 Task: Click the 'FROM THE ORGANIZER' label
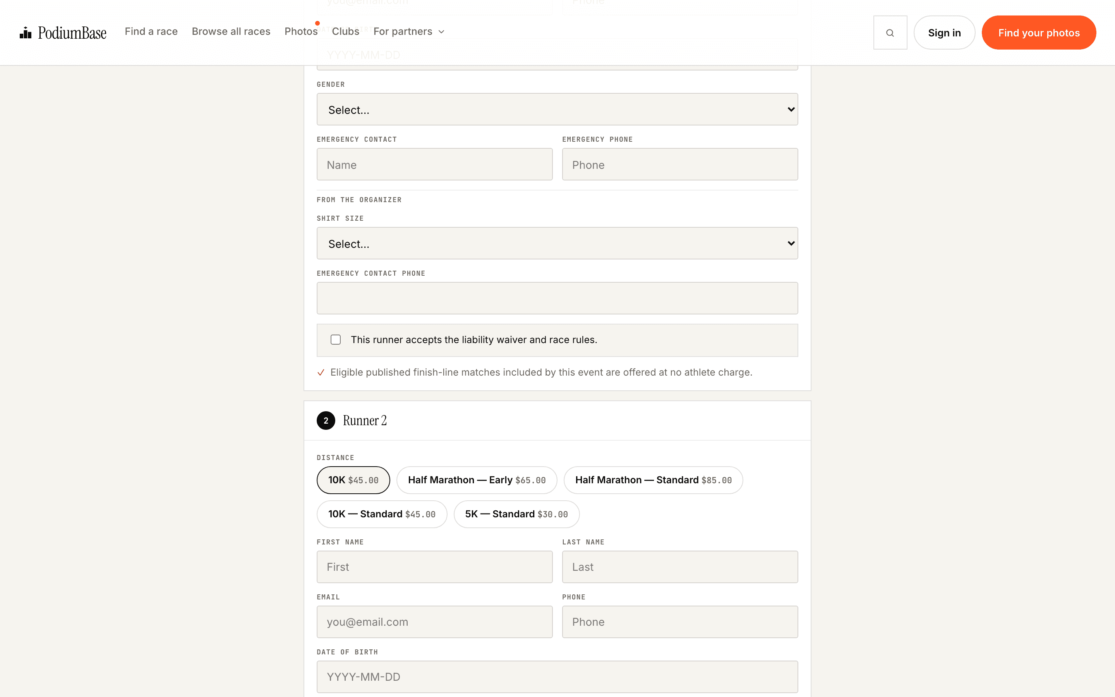pos(359,200)
